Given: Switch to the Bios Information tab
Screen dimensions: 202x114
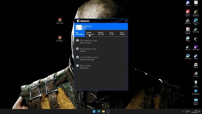Looking at the screenshot, I should pos(80,33).
